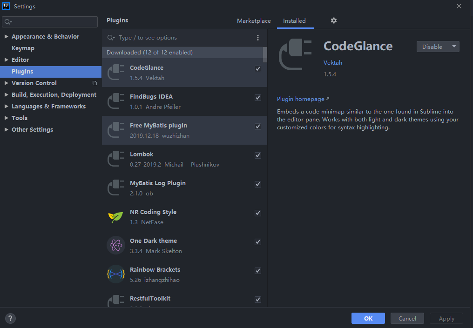Select the Rainbow Brackets plugin entry
Image resolution: width=473 pixels, height=328 pixels.
(184, 274)
